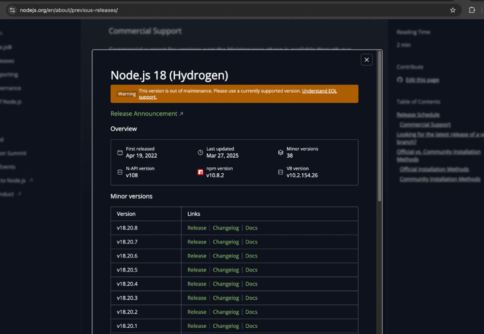Open site information icon in address bar
Screen dimensions: 484x334
(13, 10)
